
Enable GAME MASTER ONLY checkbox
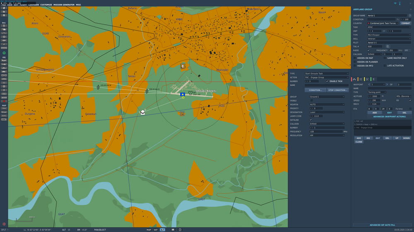coord(385,58)
